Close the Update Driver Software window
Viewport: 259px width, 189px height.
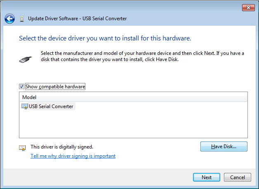pos(247,7)
